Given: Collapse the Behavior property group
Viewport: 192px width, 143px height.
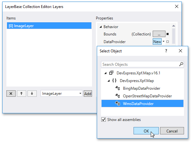Looking at the screenshot, I should [101, 27].
